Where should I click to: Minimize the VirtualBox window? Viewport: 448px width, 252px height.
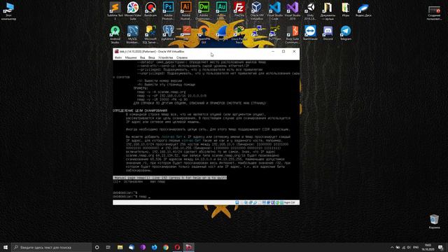point(273,51)
